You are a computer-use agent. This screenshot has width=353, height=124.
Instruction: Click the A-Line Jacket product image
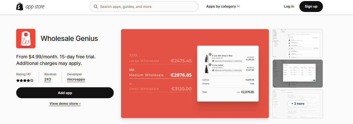point(206,69)
